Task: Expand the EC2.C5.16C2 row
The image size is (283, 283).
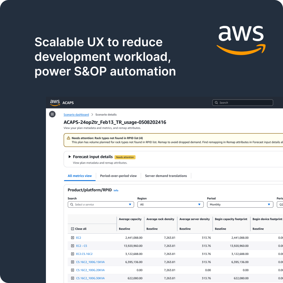Action: click(x=73, y=254)
